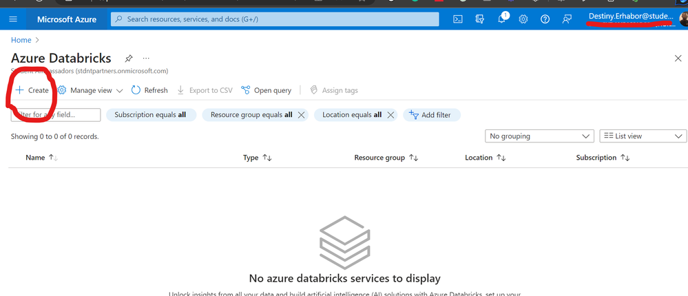Open the Manage view menu
The image size is (688, 296).
(91, 90)
